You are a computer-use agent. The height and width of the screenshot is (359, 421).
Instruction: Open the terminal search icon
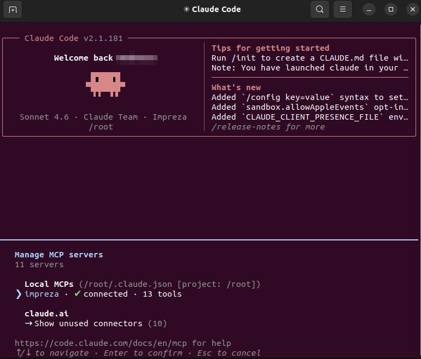(319, 9)
